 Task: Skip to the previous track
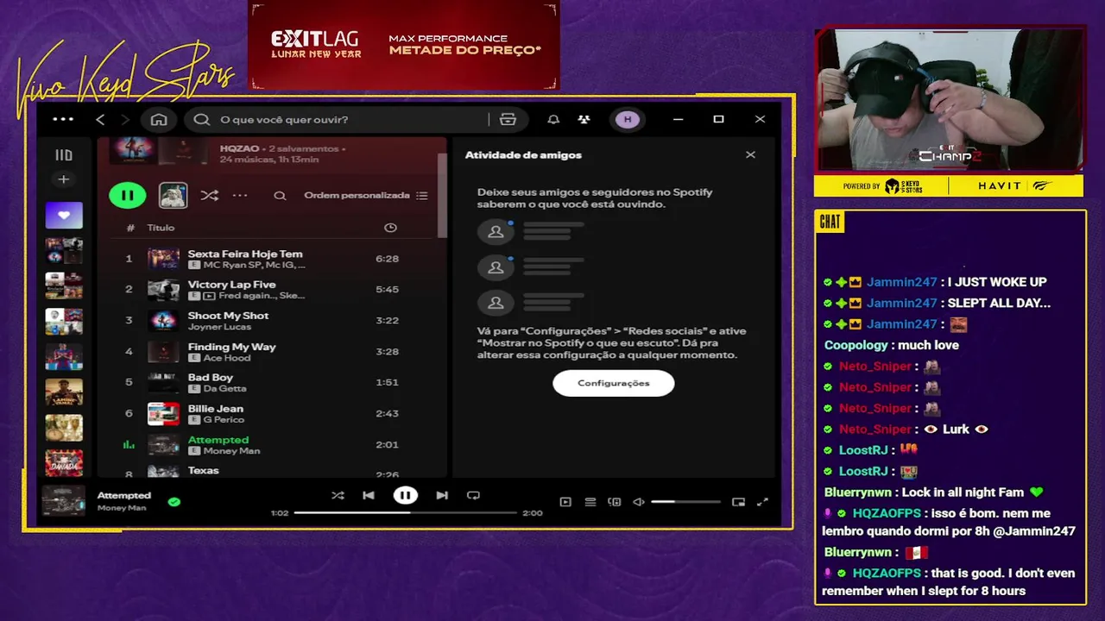(x=369, y=495)
